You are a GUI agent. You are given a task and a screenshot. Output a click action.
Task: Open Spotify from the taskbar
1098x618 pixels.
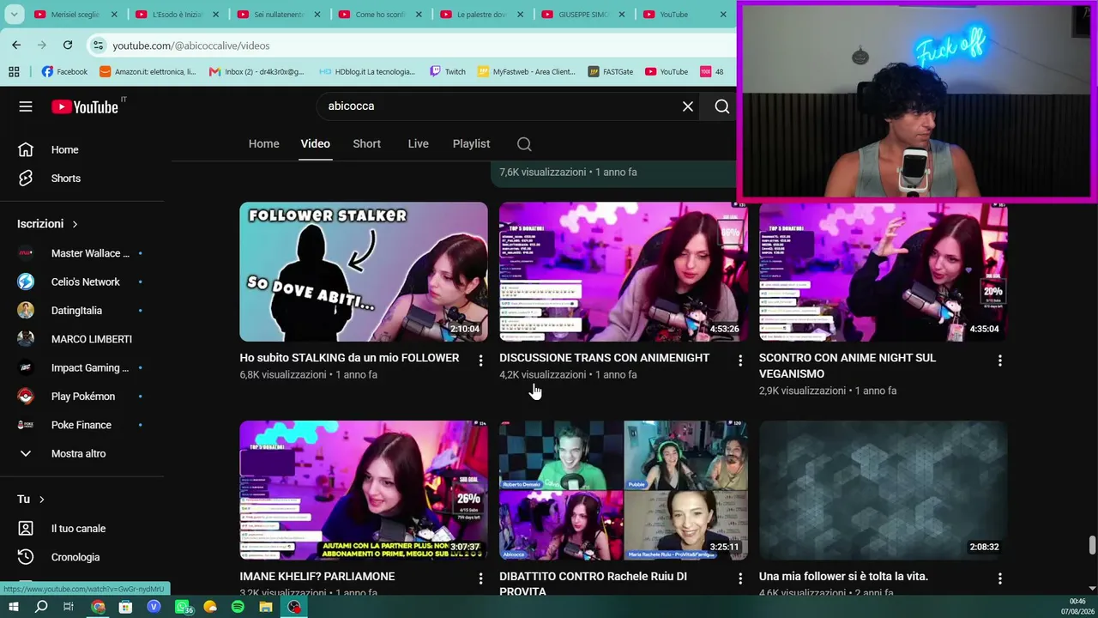pyautogui.click(x=238, y=607)
